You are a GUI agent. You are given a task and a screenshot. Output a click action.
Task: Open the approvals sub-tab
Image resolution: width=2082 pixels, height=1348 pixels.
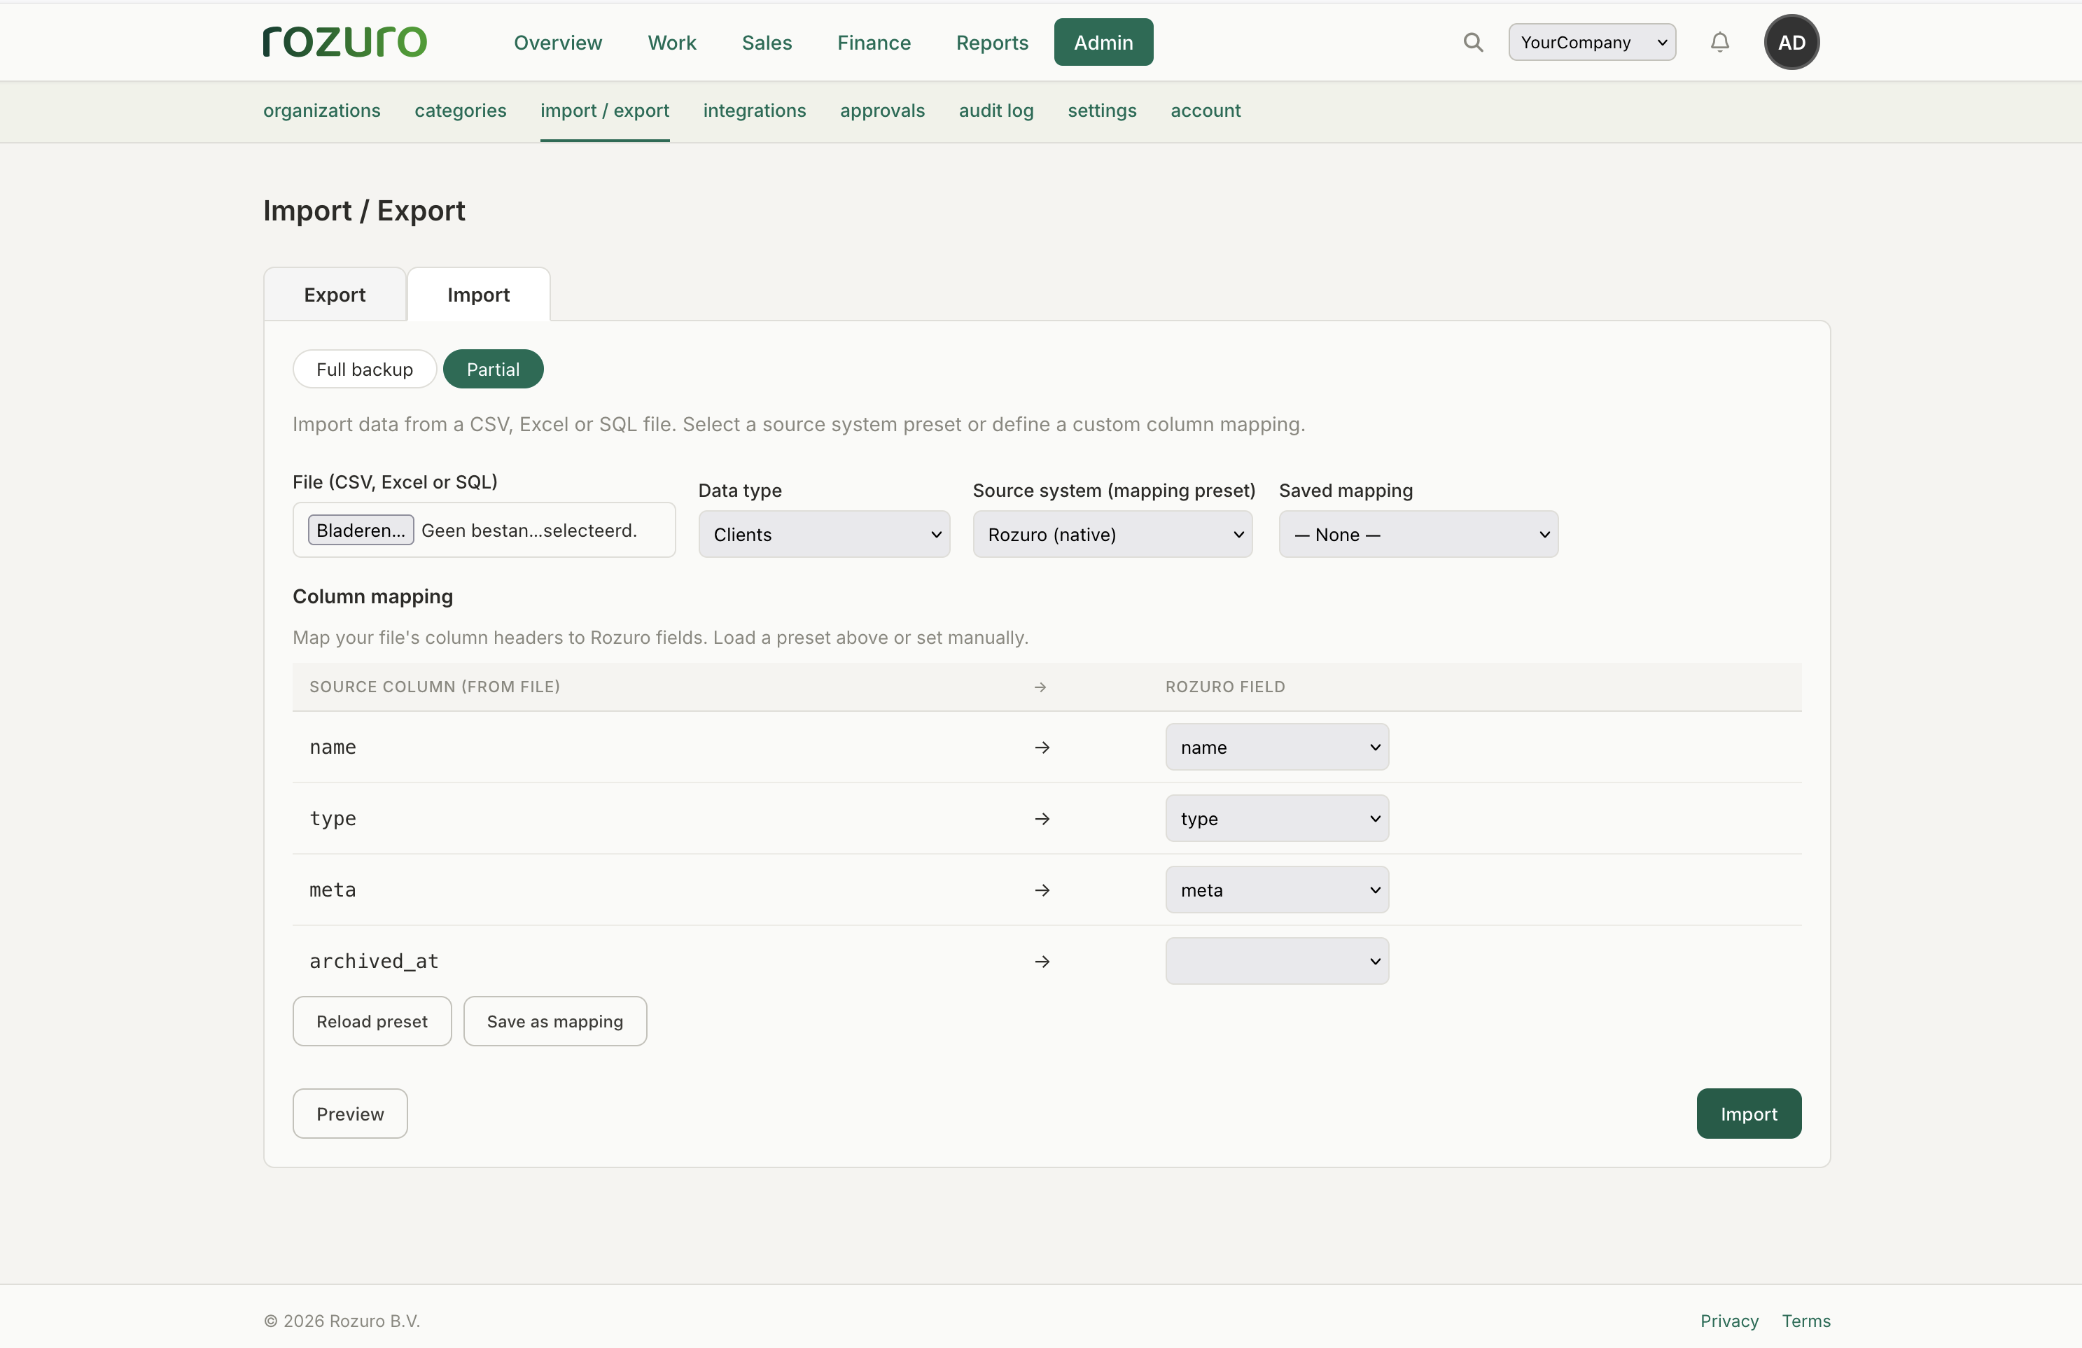883,110
